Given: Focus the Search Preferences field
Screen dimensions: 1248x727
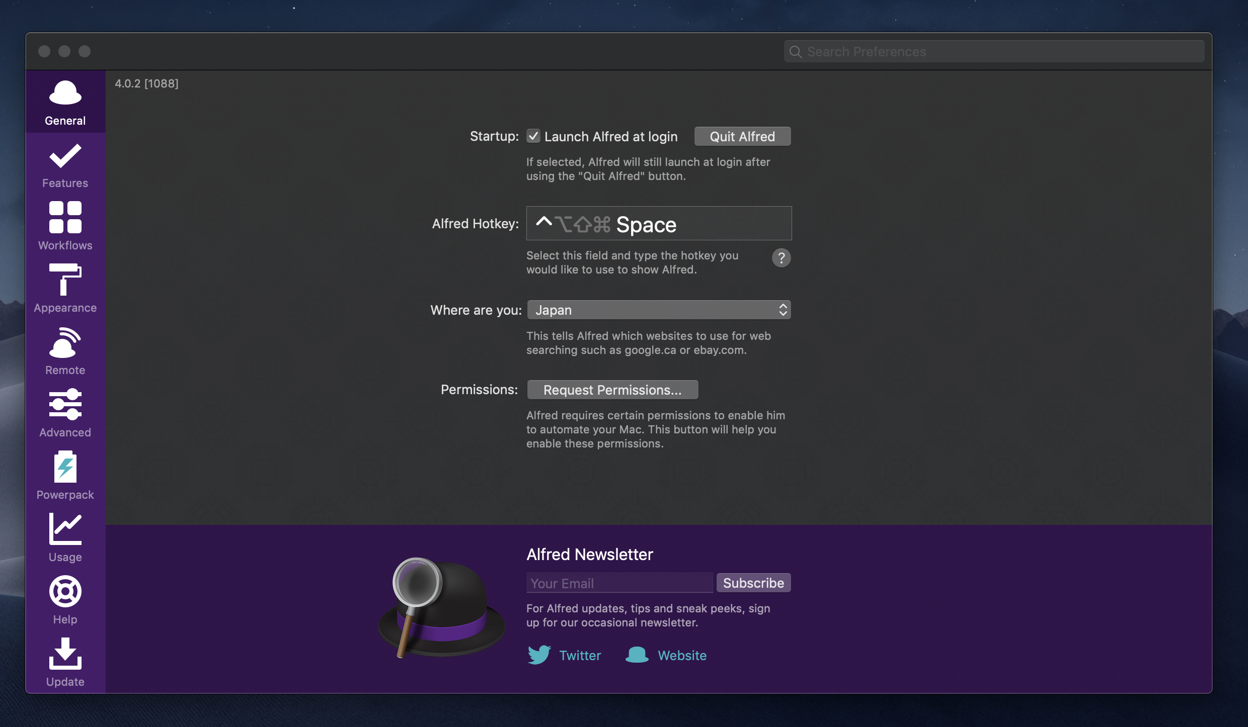Looking at the screenshot, I should (994, 52).
